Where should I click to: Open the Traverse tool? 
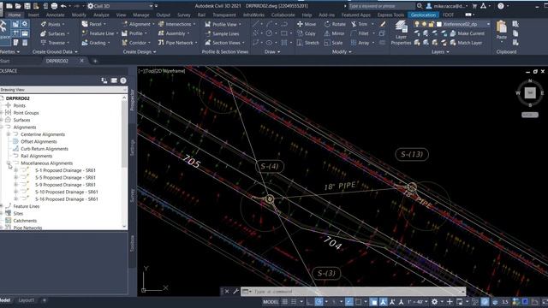pyautogui.click(x=55, y=43)
